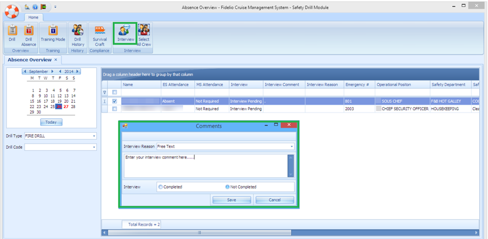Go to previous month arrow
The width and height of the screenshot is (488, 239).
(x=25, y=71)
